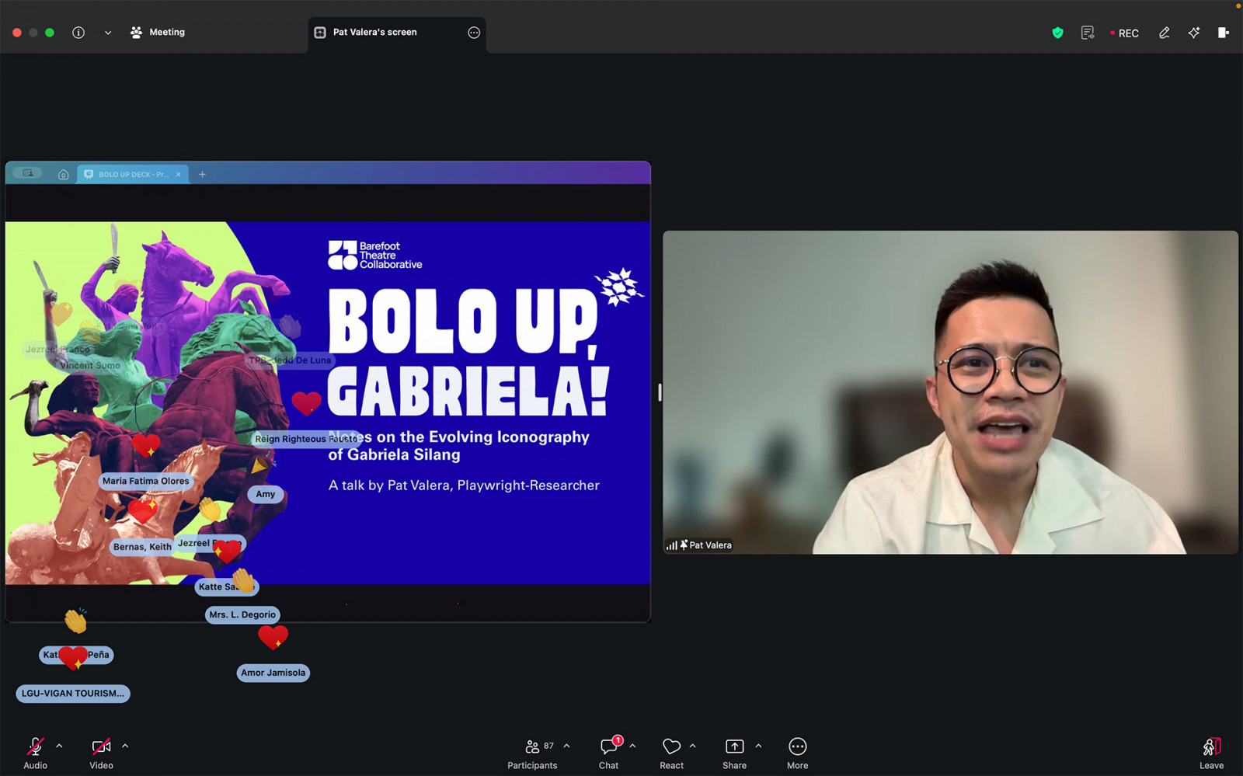1243x776 pixels.
Task: Click the Bernas, Keith name tag
Action: point(142,547)
